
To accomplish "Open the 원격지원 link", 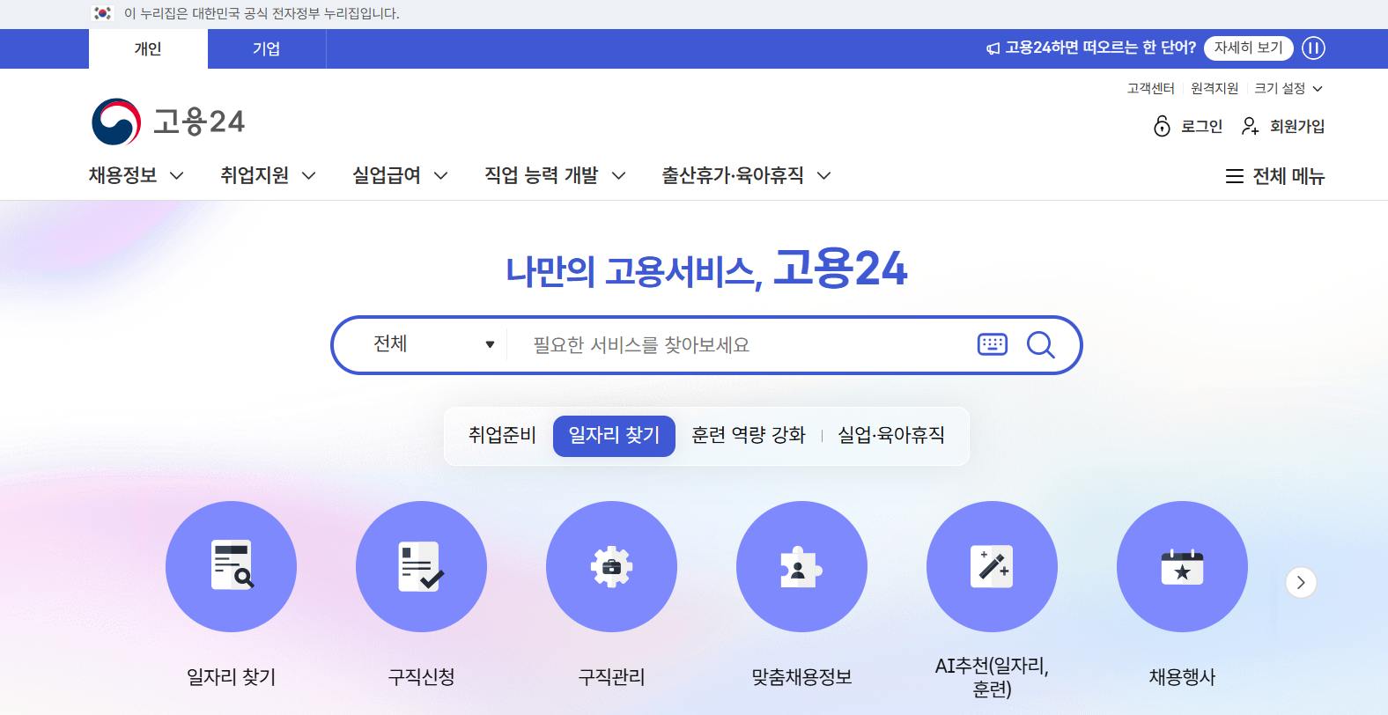I will pyautogui.click(x=1214, y=88).
